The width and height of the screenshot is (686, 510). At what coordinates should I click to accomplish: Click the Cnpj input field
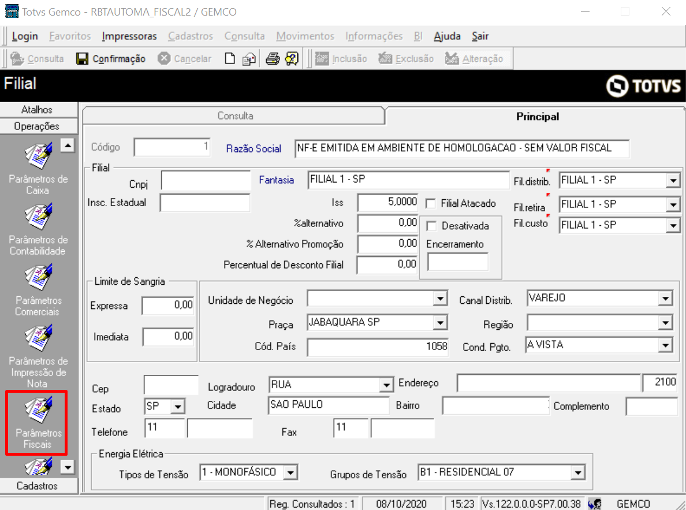coord(206,180)
